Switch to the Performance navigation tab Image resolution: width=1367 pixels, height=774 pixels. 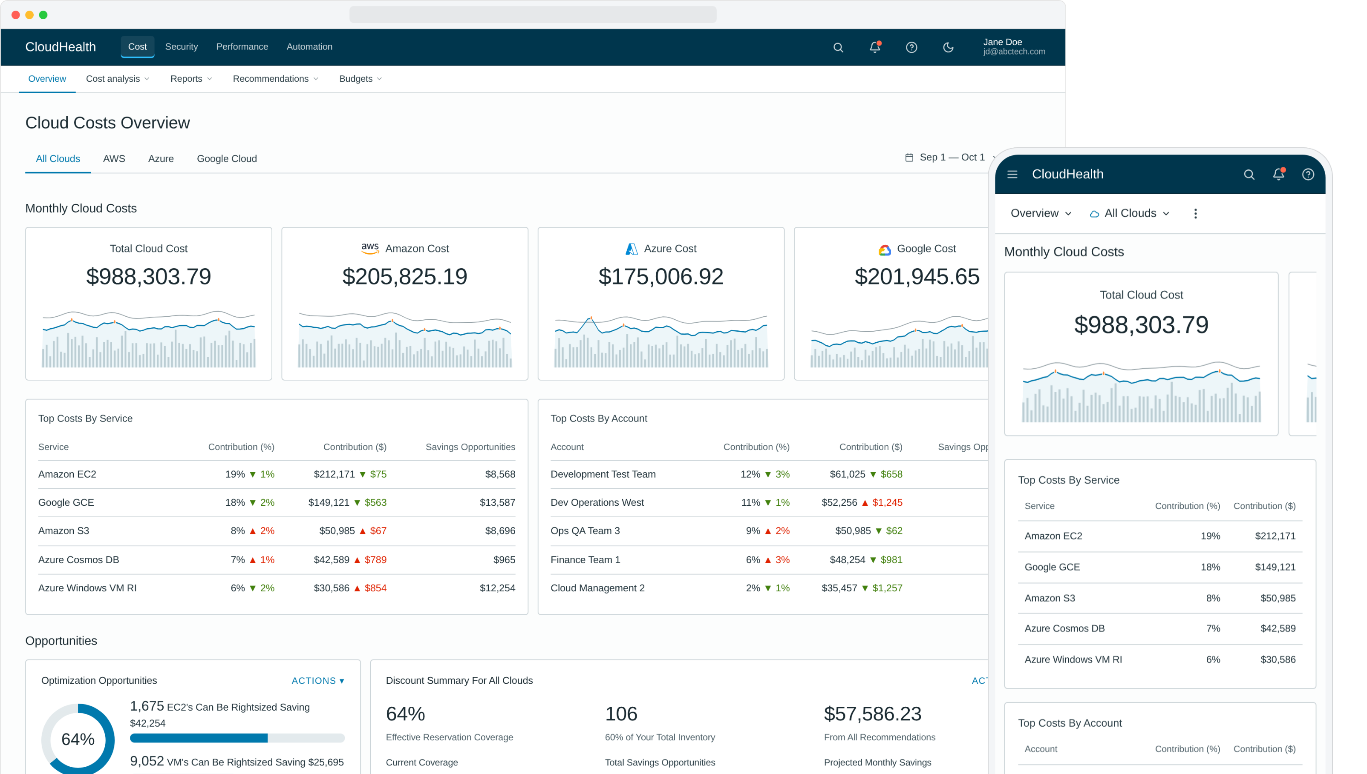[242, 47]
